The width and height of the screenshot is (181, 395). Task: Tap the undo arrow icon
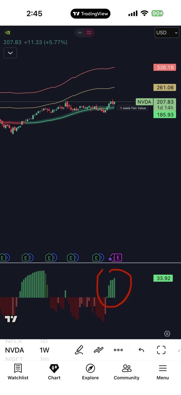(141, 350)
